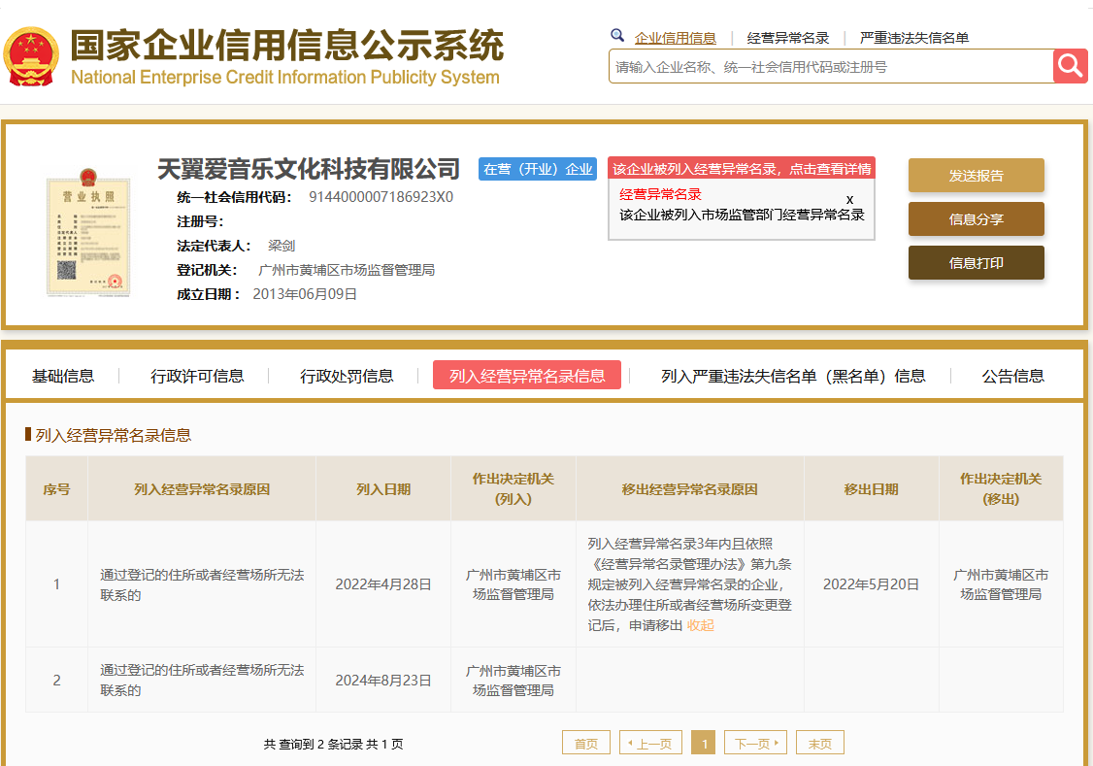Click the 上一页 pagination button
The height and width of the screenshot is (766, 1093).
(x=649, y=743)
